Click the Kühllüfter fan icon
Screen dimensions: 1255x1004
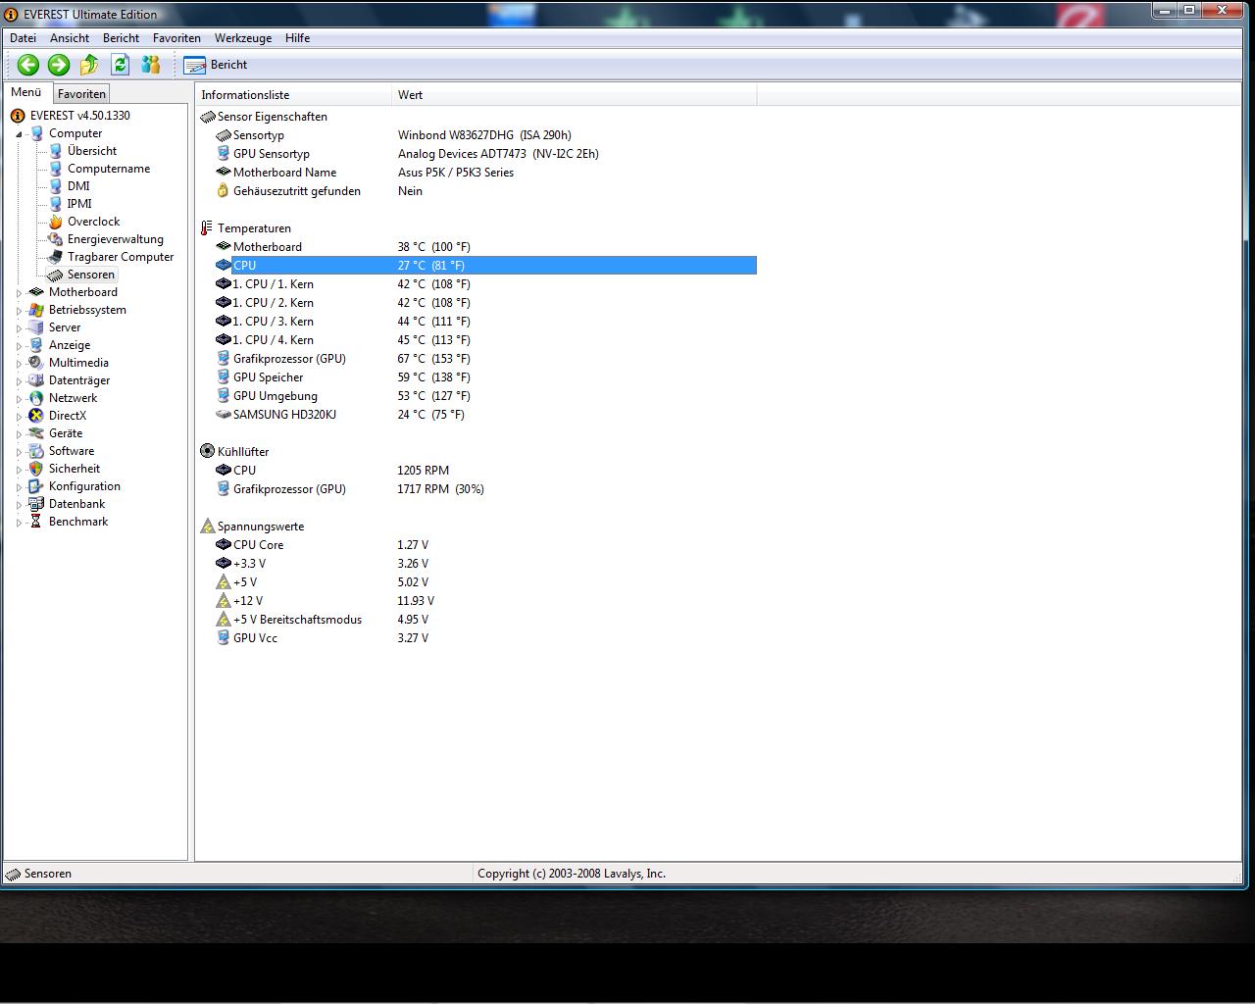pyautogui.click(x=207, y=452)
